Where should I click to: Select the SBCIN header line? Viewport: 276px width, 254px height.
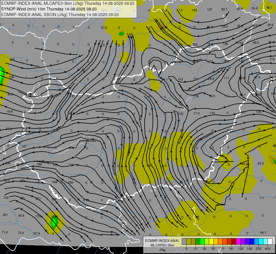pyautogui.click(x=60, y=15)
